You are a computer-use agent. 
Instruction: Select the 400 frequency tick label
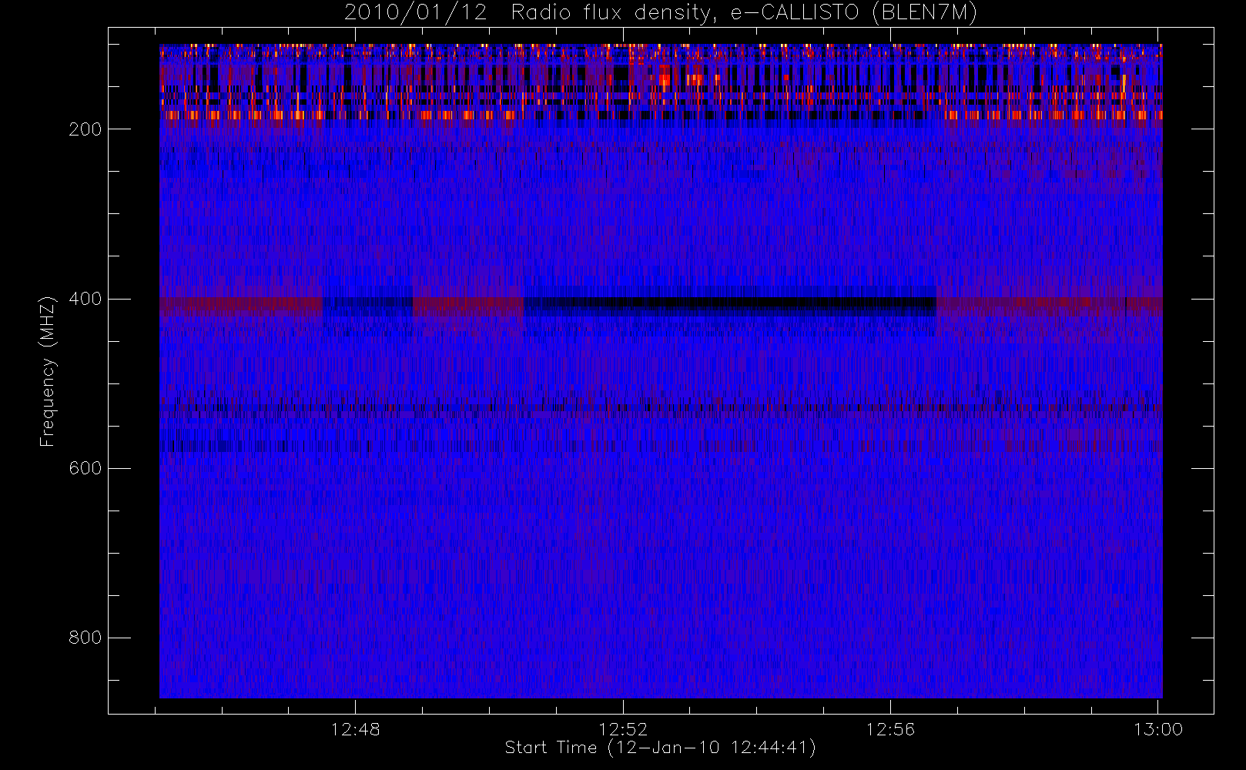85,299
